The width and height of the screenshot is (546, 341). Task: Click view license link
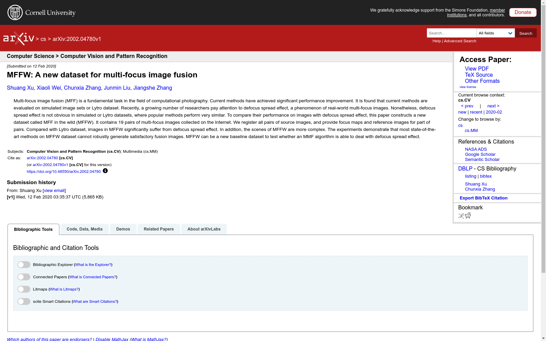(468, 87)
